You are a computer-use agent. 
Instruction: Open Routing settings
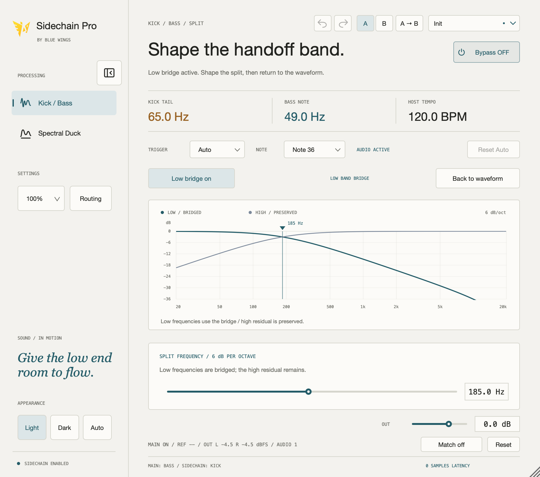click(x=91, y=198)
